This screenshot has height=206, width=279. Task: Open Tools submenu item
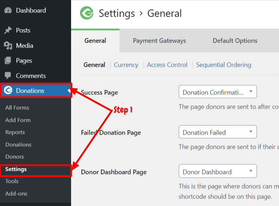(12, 181)
